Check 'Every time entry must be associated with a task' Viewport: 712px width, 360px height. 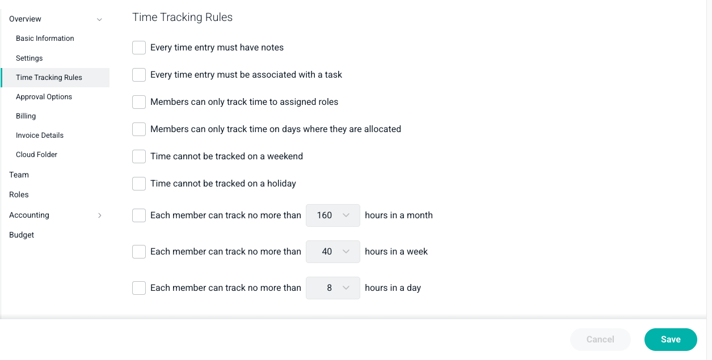point(139,75)
